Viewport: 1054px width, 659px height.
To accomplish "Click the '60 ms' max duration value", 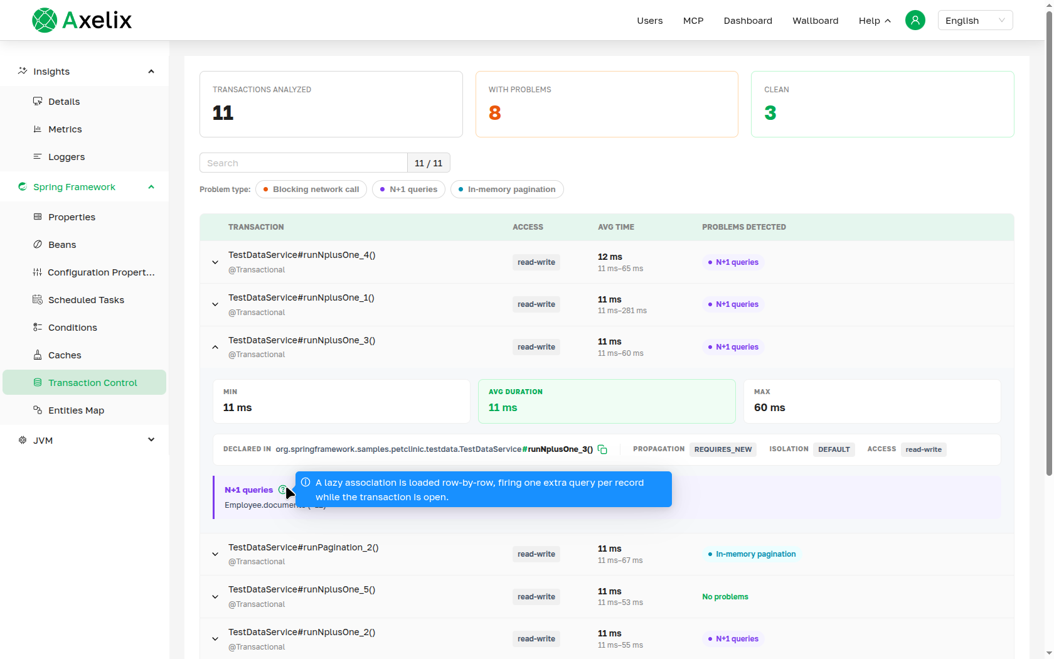I will click(770, 407).
